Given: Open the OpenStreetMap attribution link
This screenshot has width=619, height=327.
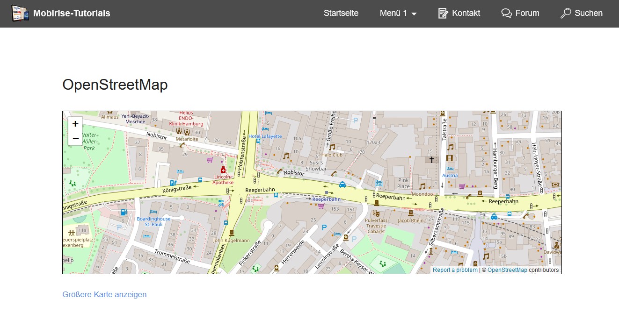Looking at the screenshot, I should pyautogui.click(x=507, y=270).
